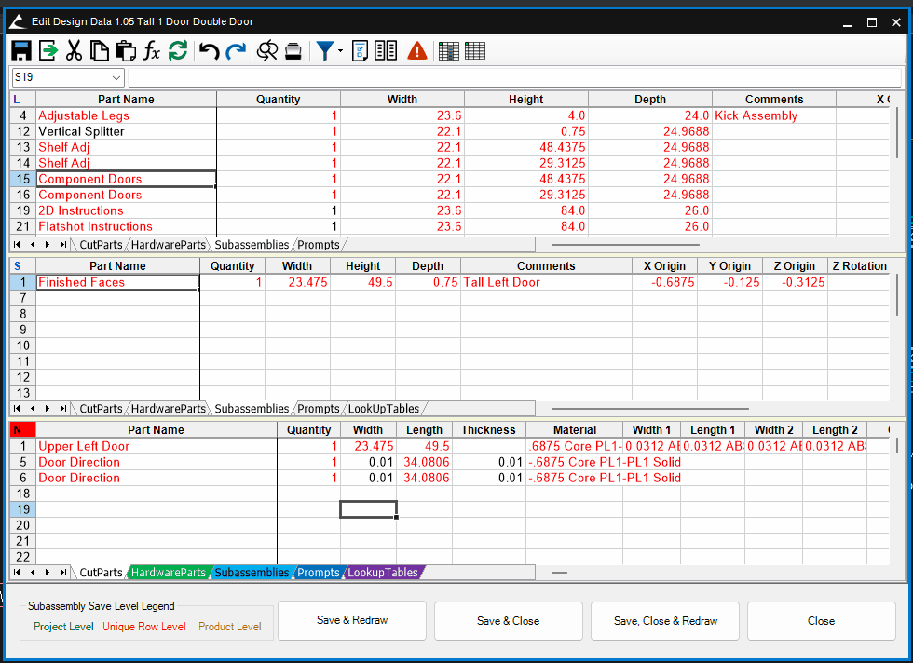Click the red warning triangle icon

[417, 51]
